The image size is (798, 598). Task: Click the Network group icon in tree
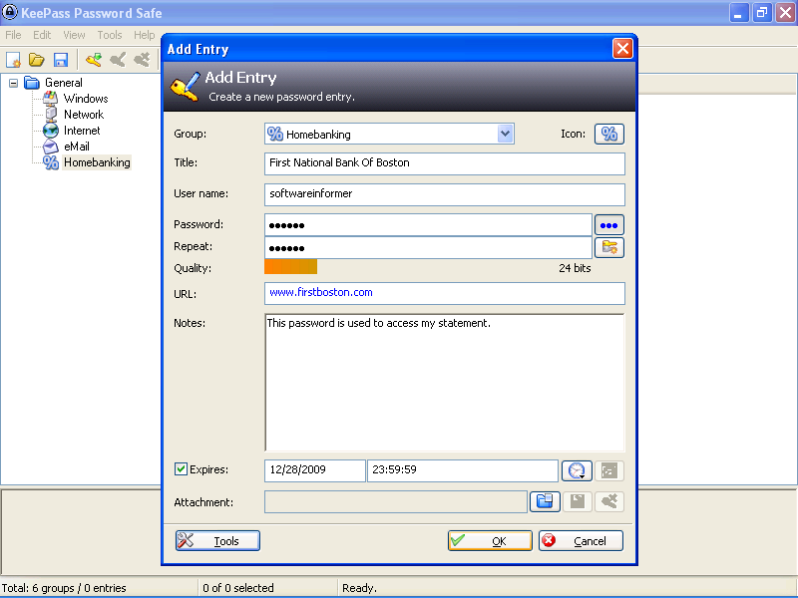[x=51, y=115]
